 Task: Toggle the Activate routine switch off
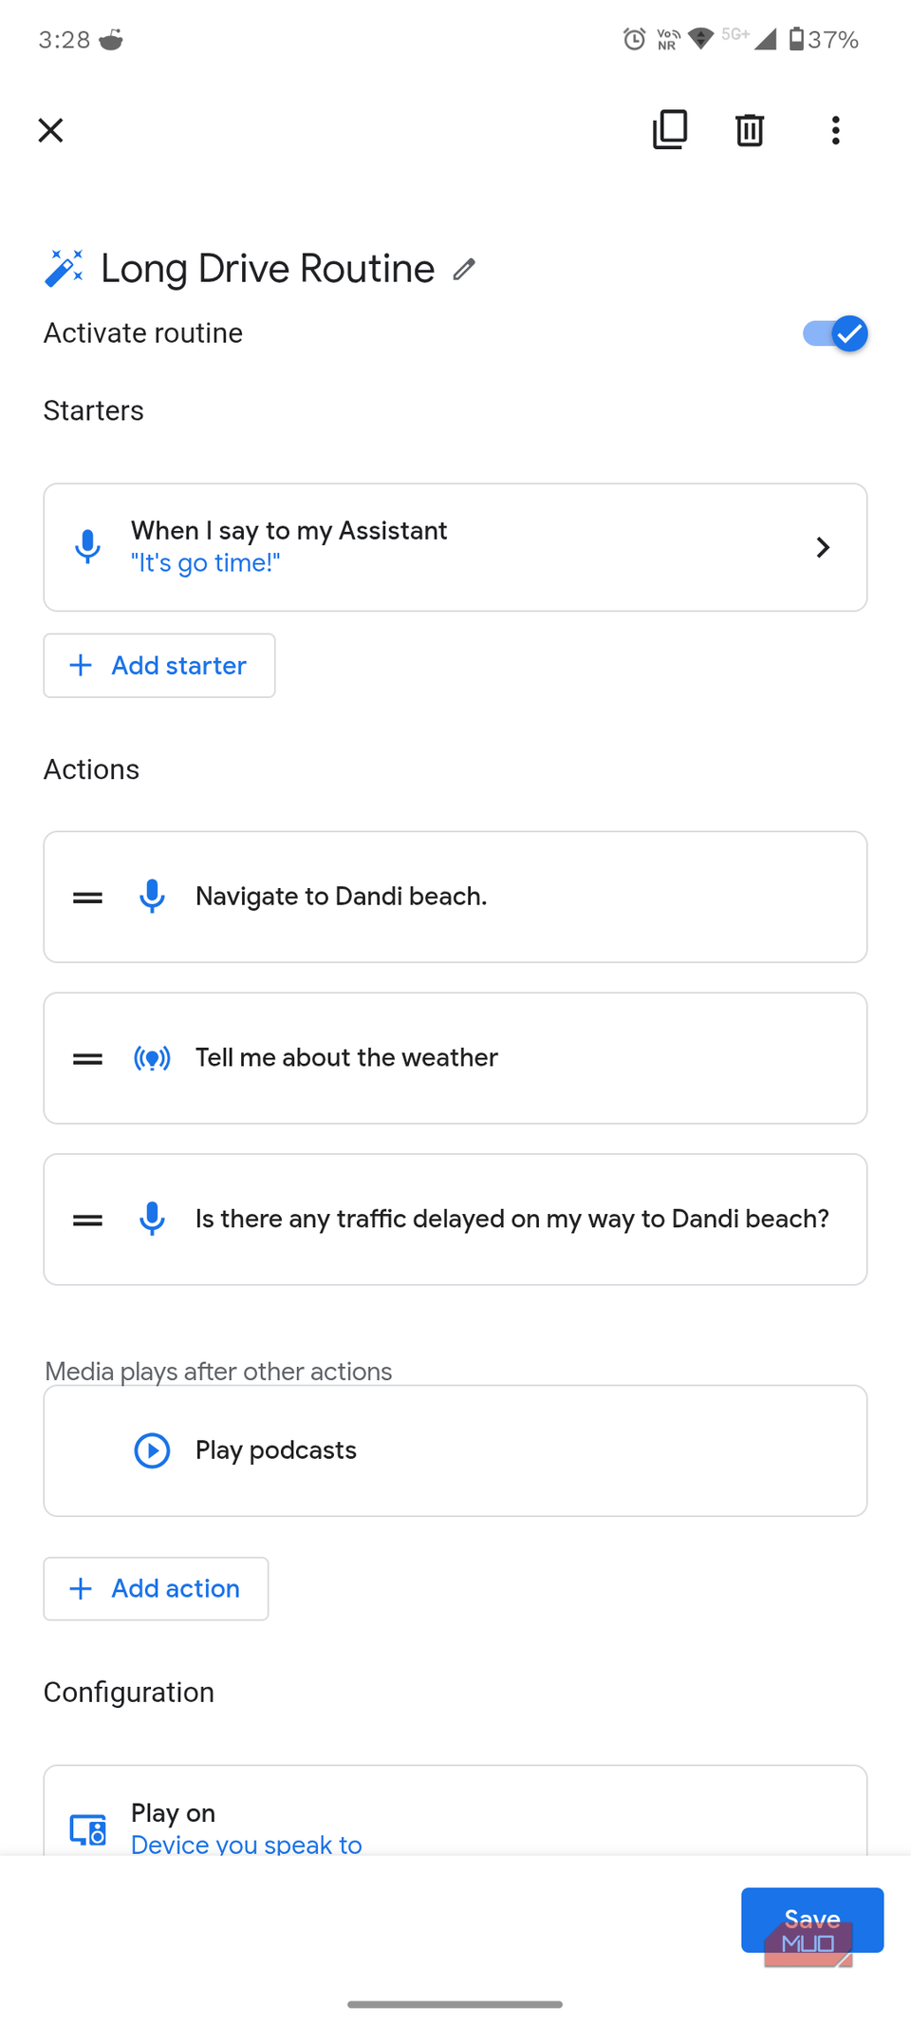point(834,333)
